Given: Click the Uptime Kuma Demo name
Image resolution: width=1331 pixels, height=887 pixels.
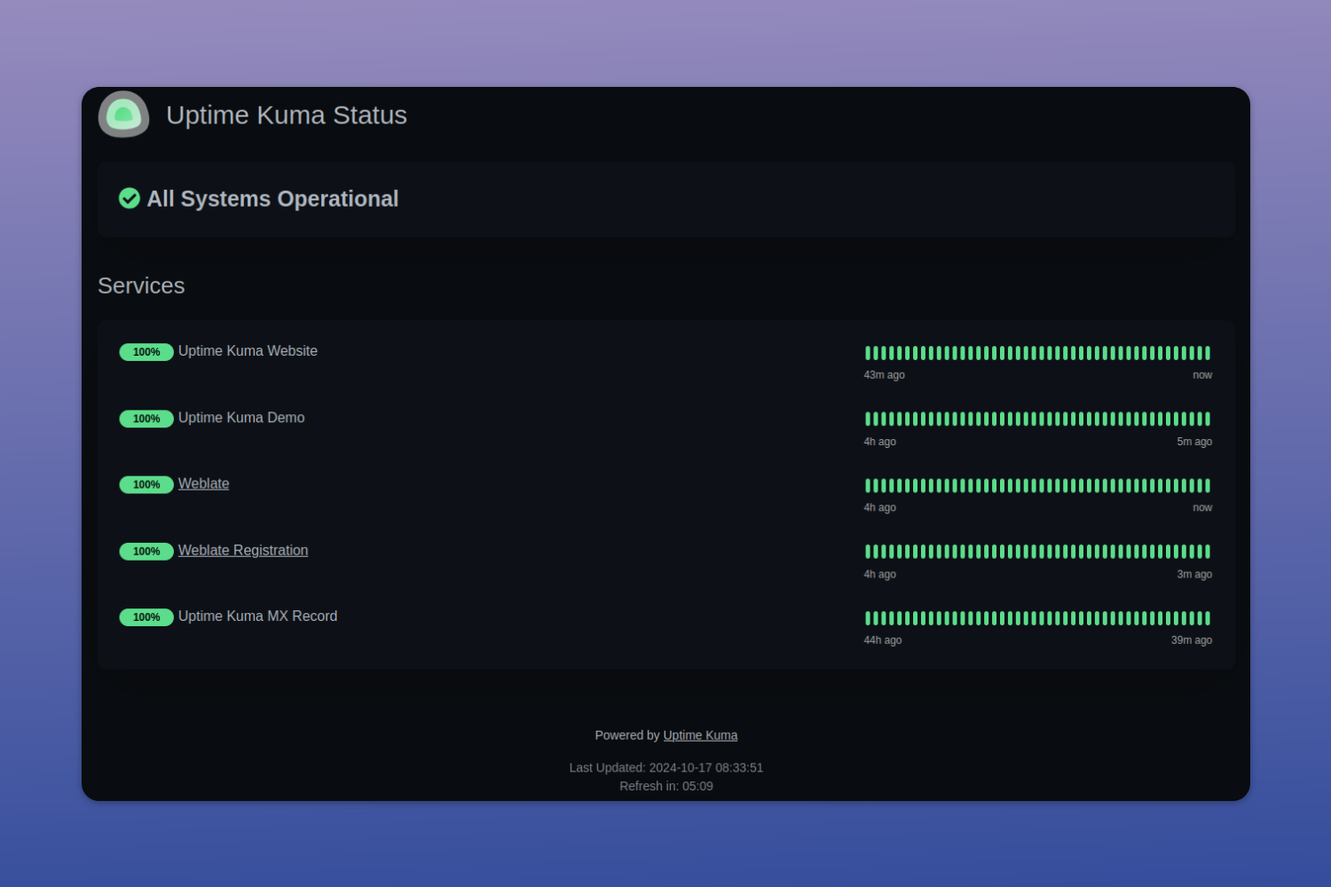Looking at the screenshot, I should [241, 418].
